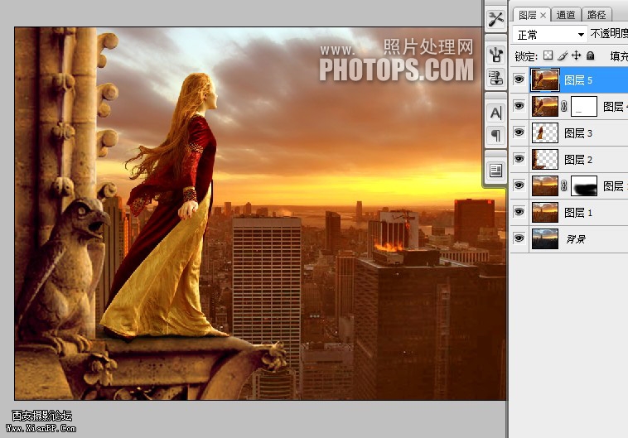Select the white layer mask thumbnail
The image size is (628, 438).
(584, 107)
